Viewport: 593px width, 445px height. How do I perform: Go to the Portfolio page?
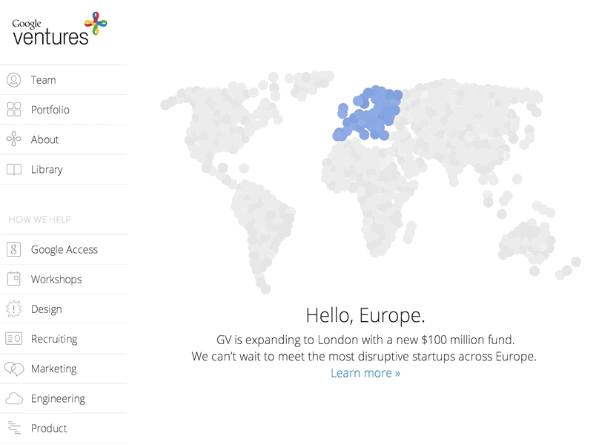(50, 110)
